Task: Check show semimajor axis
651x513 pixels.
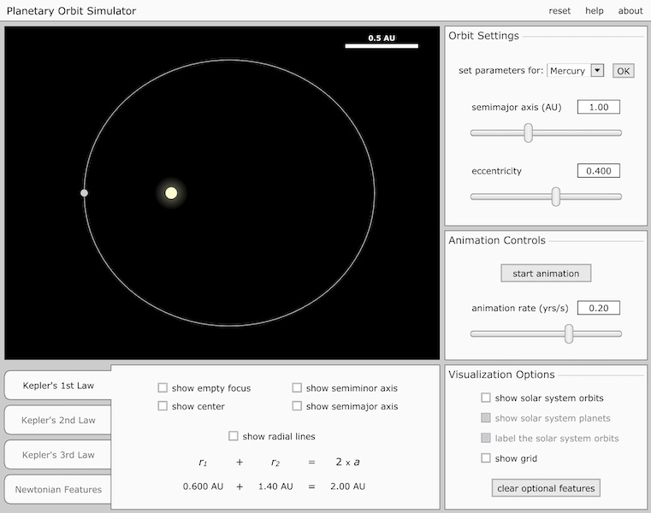Action: [297, 406]
